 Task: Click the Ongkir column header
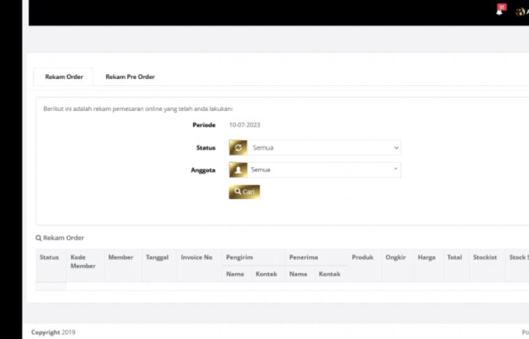(396, 257)
